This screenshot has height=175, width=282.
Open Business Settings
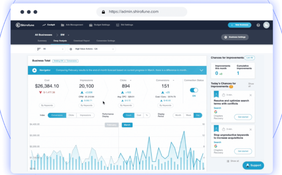[235, 37]
